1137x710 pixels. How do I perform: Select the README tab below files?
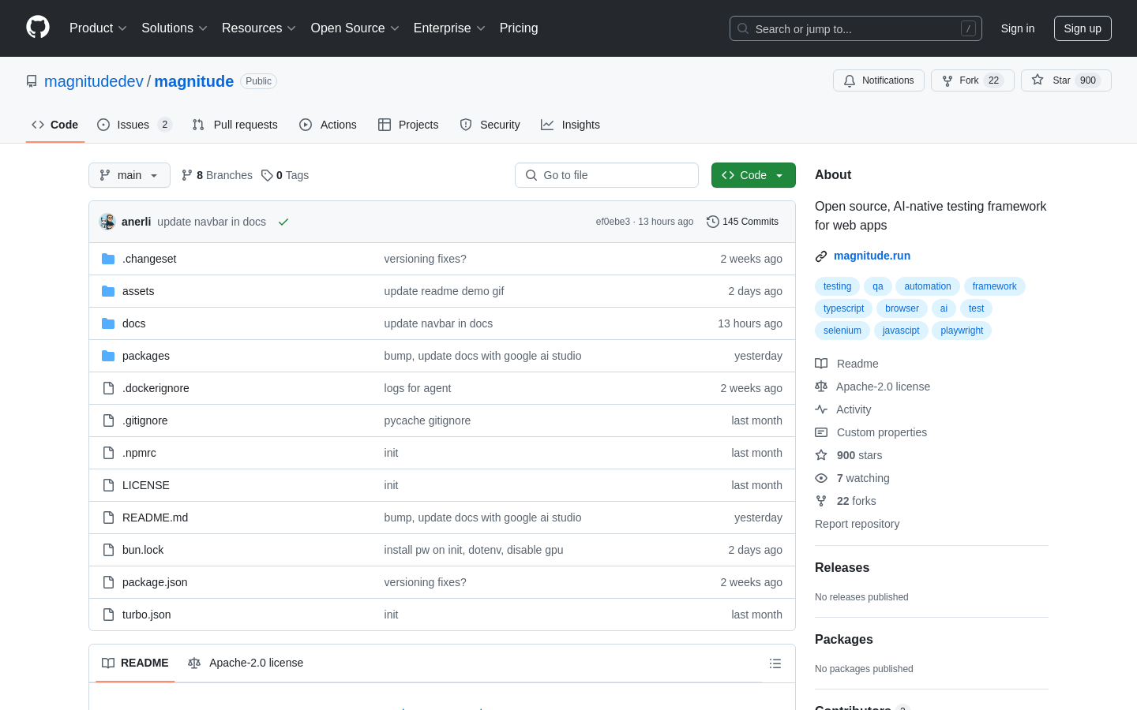pyautogui.click(x=135, y=663)
